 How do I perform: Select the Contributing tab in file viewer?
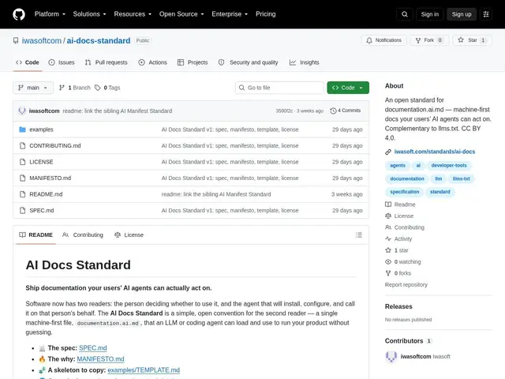83,235
